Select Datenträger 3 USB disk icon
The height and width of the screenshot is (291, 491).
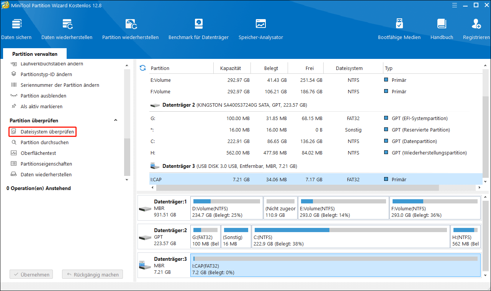pos(145,265)
